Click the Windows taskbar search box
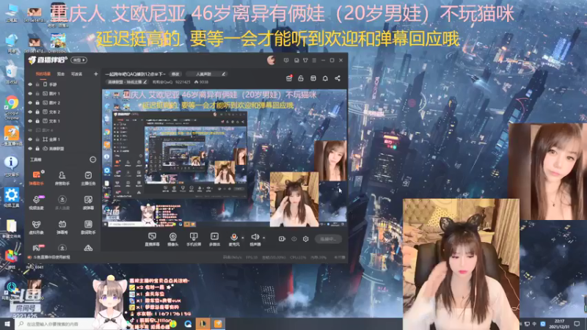The width and height of the screenshot is (587, 330). tap(55, 323)
